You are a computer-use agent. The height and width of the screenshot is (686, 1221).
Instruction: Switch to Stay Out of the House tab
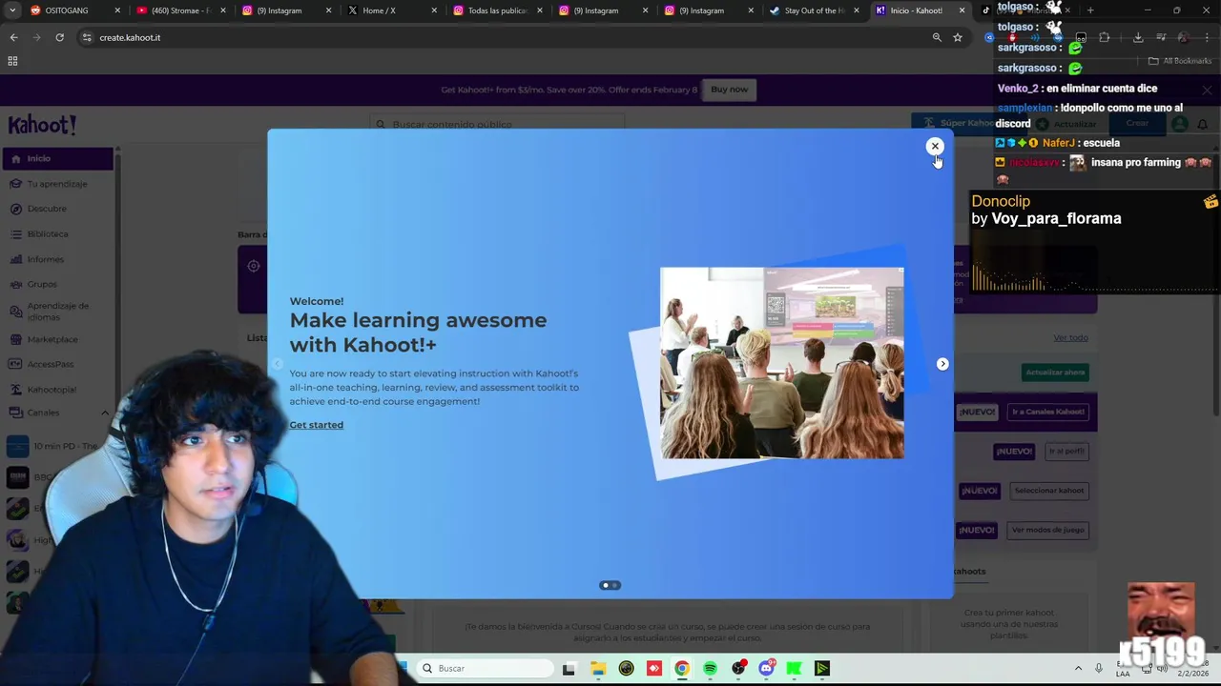tap(814, 10)
